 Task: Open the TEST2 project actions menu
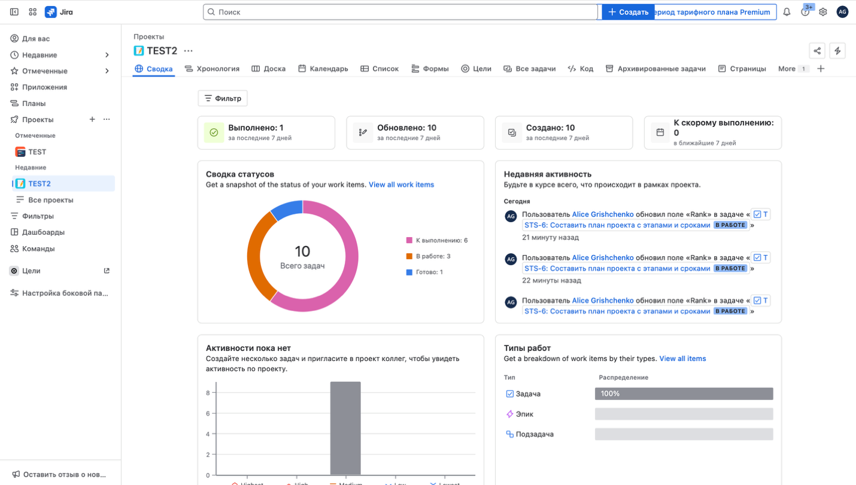tap(189, 51)
